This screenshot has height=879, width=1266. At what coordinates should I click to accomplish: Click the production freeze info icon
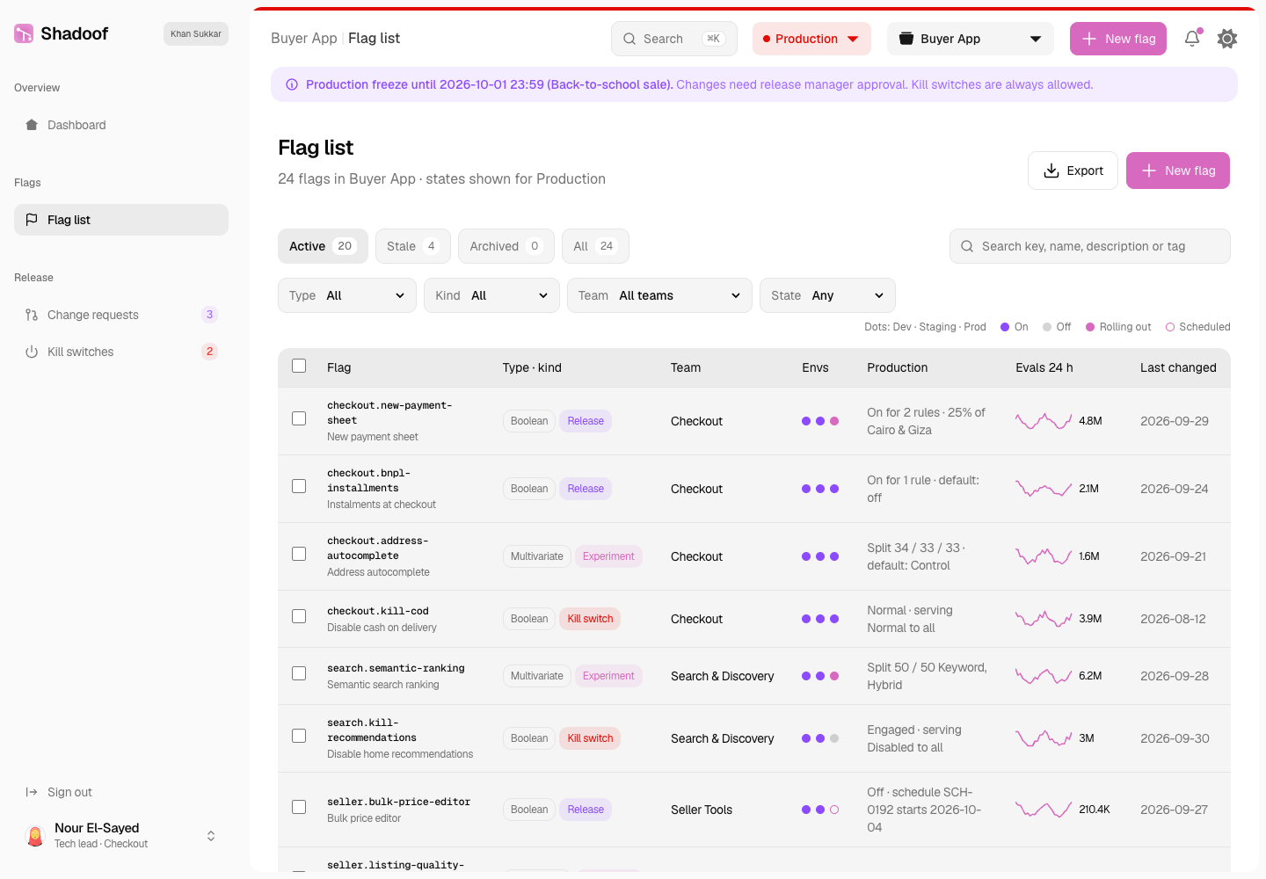click(x=292, y=84)
